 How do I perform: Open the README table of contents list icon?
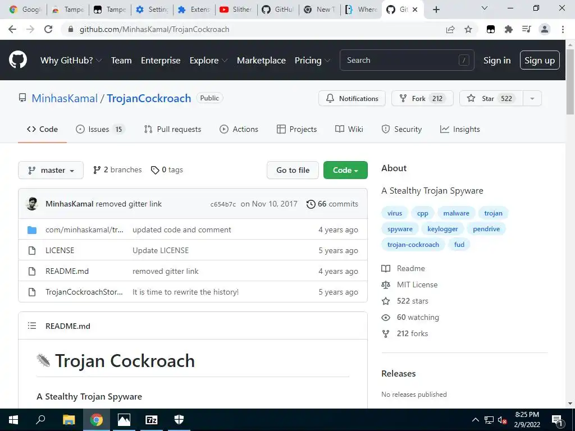coord(32,325)
